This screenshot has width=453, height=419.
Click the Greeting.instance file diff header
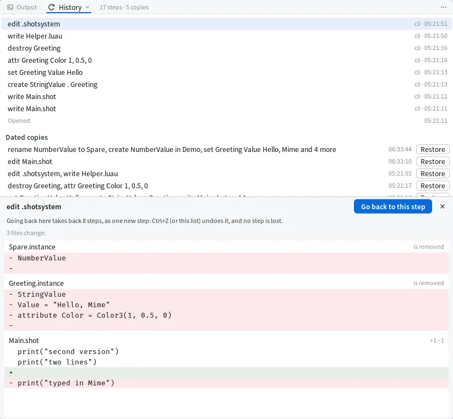(x=227, y=283)
